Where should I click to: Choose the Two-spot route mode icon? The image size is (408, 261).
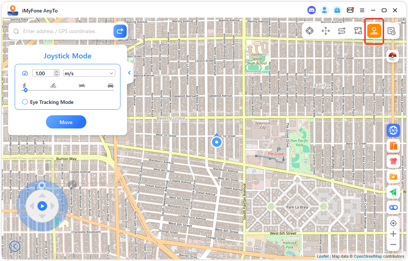pos(342,31)
